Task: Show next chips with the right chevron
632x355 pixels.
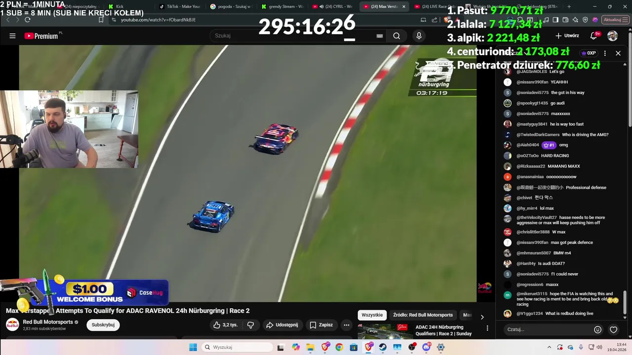Action: tap(482, 317)
